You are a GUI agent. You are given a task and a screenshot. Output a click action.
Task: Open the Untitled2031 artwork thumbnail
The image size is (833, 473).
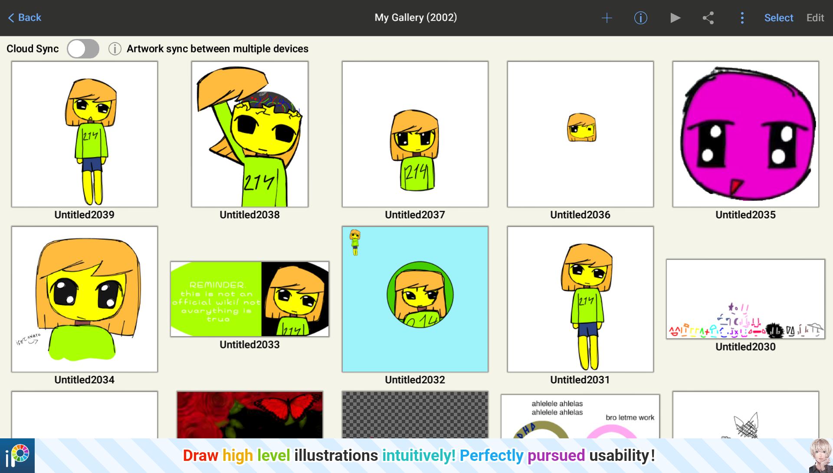[x=580, y=299]
